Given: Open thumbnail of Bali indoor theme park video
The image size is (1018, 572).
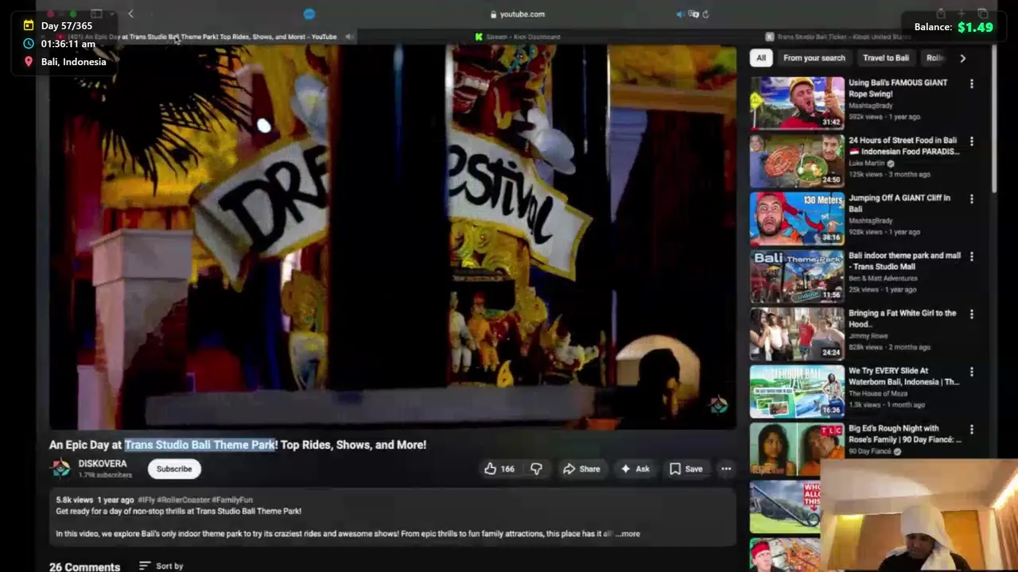Looking at the screenshot, I should pos(797,276).
